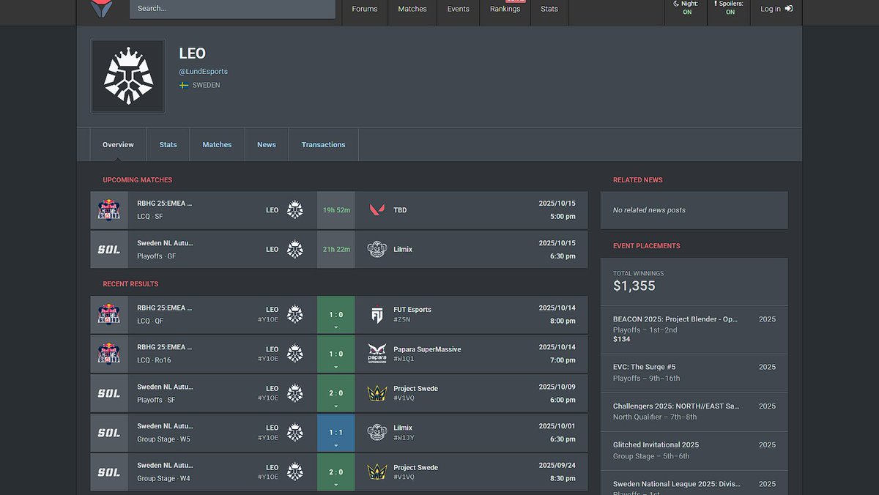Click the Sweden flag icon
Screen dimensions: 879x495
[x=184, y=86]
